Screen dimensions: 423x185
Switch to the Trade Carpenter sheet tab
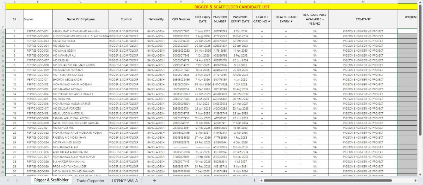click(x=90, y=180)
